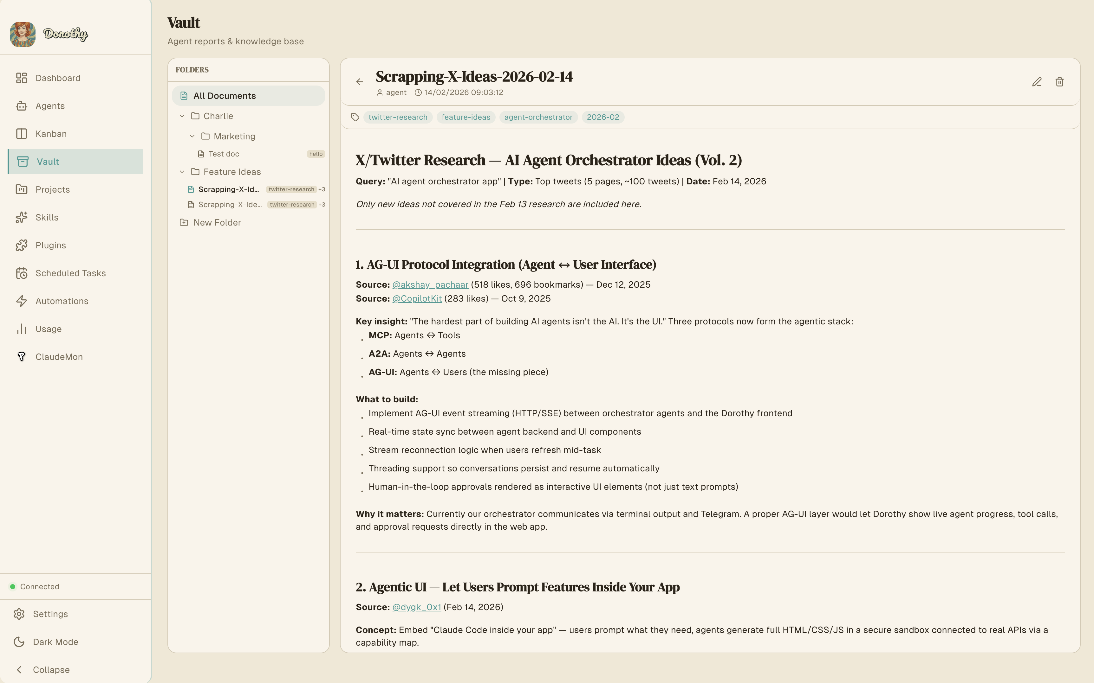Image resolution: width=1094 pixels, height=683 pixels.
Task: Open the Automations lightning icon
Action: click(21, 301)
